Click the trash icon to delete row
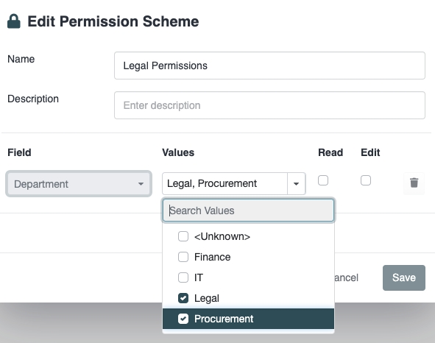This screenshot has width=435, height=343. pos(414,183)
